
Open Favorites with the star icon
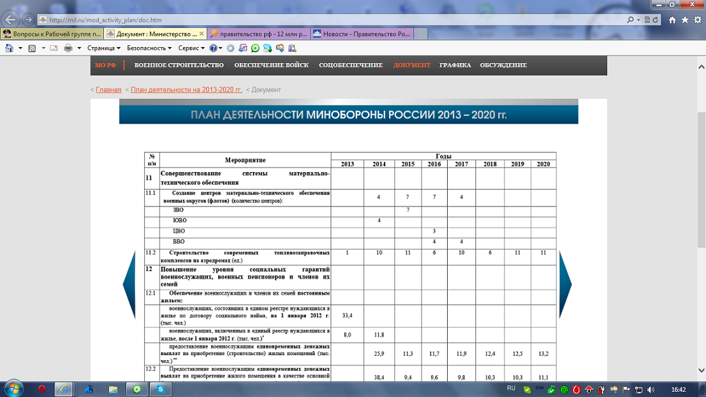click(685, 20)
